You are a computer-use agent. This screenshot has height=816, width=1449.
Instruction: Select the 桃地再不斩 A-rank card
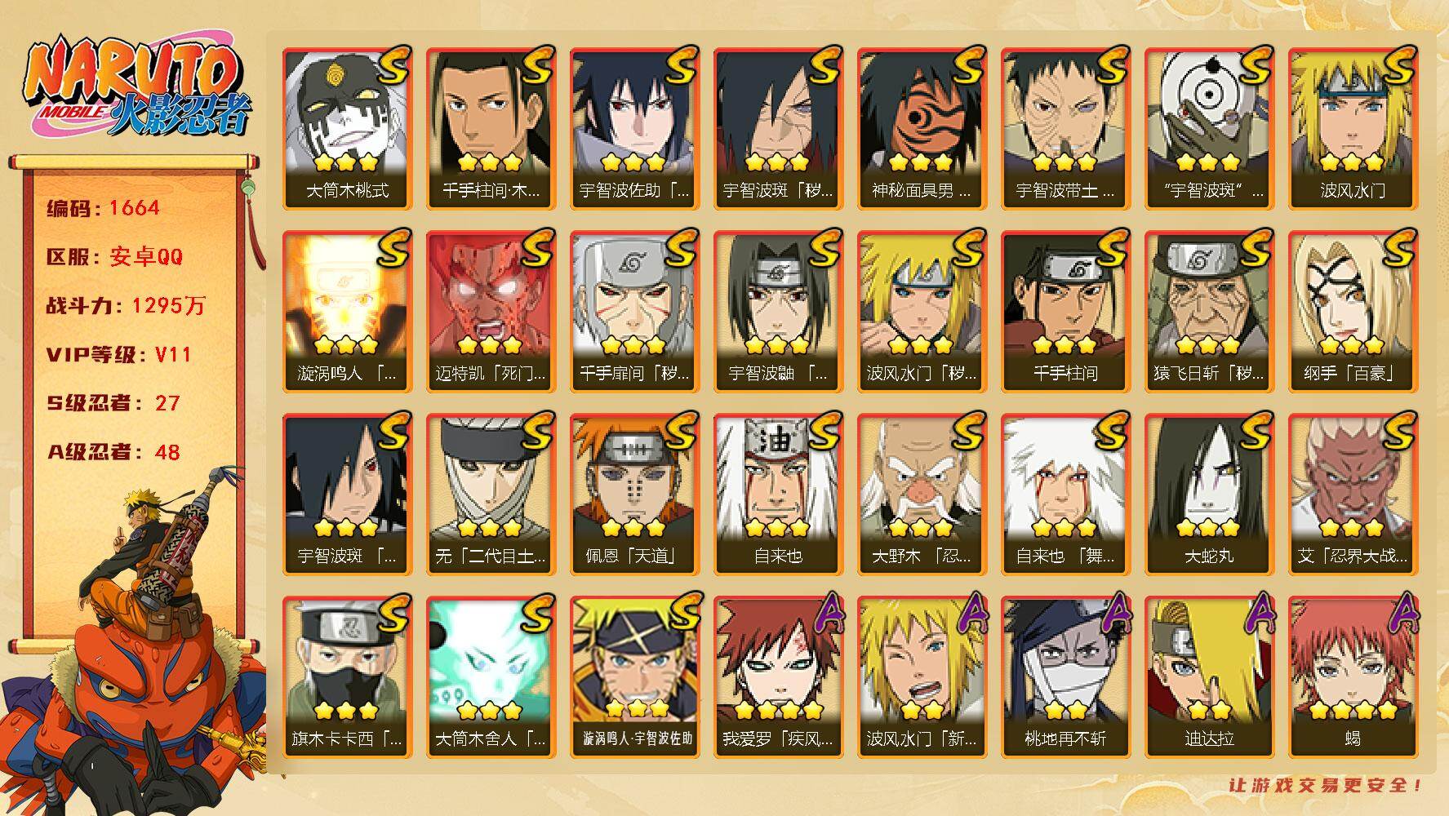(1065, 677)
